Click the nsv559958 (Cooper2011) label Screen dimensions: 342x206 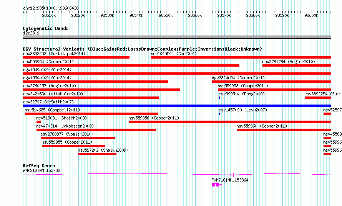(x=243, y=86)
